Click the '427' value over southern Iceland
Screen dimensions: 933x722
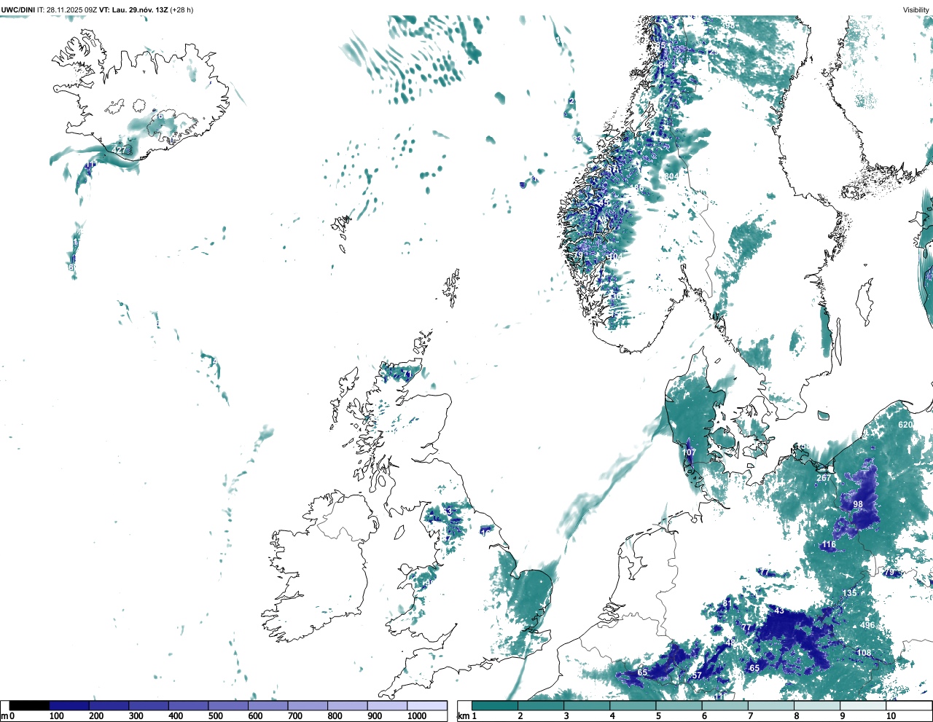tap(118, 150)
